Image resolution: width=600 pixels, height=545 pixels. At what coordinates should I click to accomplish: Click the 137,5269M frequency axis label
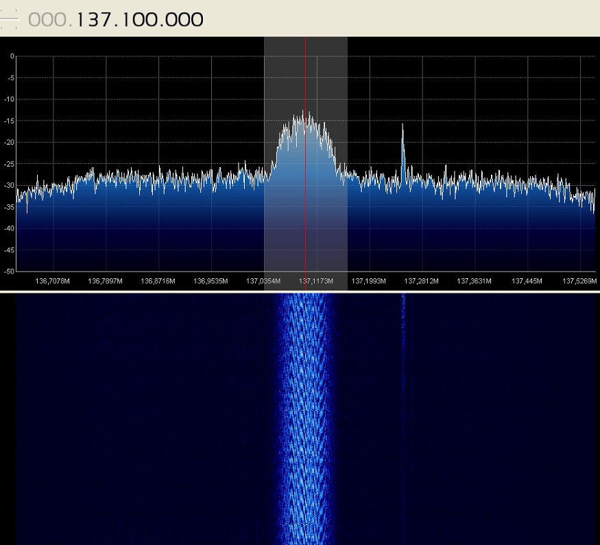pyautogui.click(x=579, y=281)
